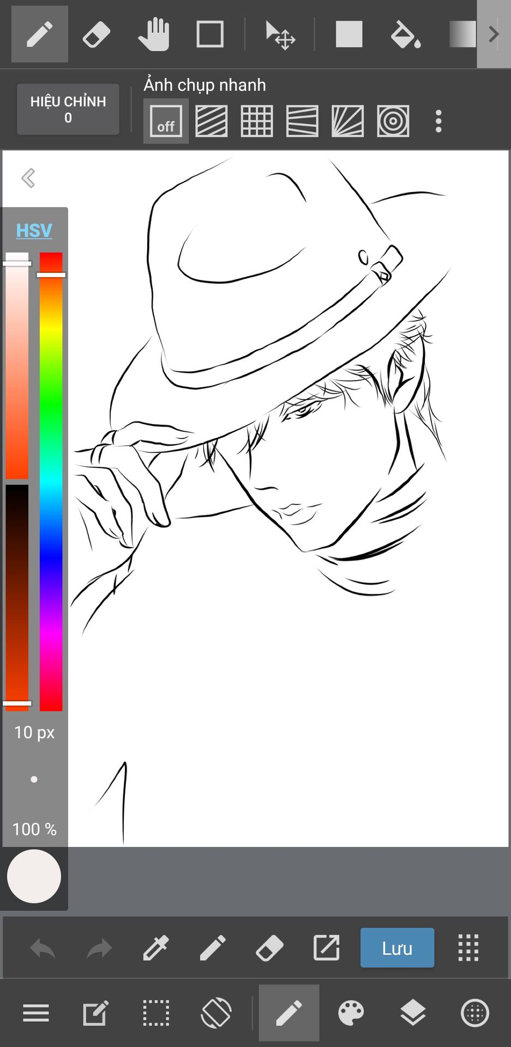Select the Brush tool in top toolbar
This screenshot has width=511, height=1047.
pyautogui.click(x=40, y=34)
